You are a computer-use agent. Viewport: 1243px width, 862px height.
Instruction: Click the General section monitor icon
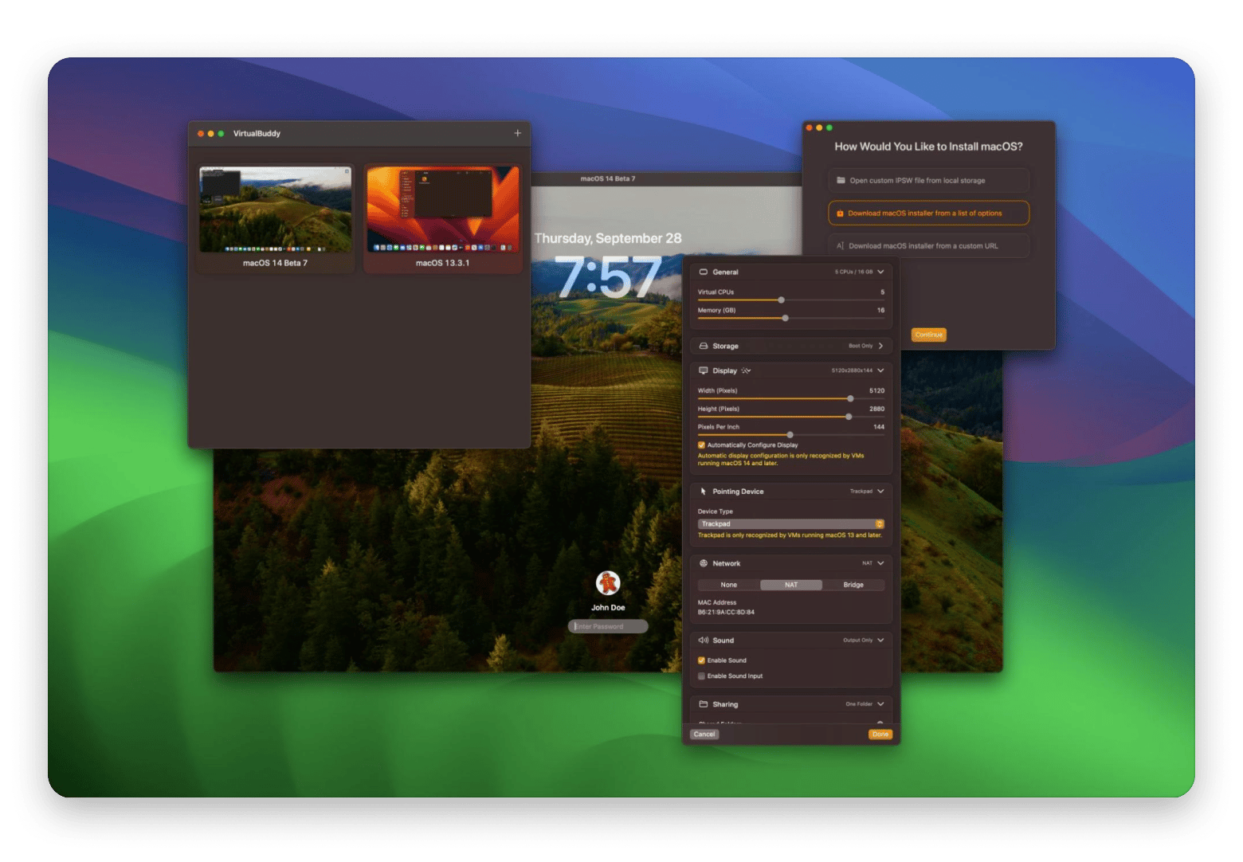click(x=704, y=272)
